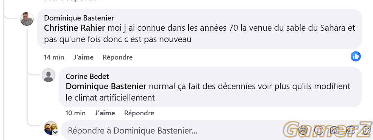The image size is (373, 140).
Task: Open Dominique Bastenier's name above the comment
Action: click(79, 18)
